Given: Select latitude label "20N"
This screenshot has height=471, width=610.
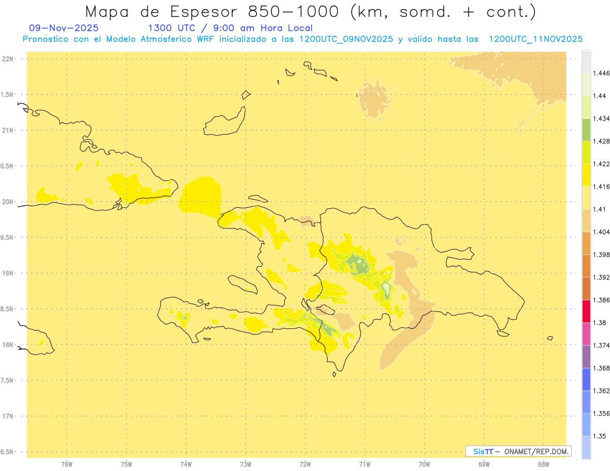Looking at the screenshot, I should 8,202.
